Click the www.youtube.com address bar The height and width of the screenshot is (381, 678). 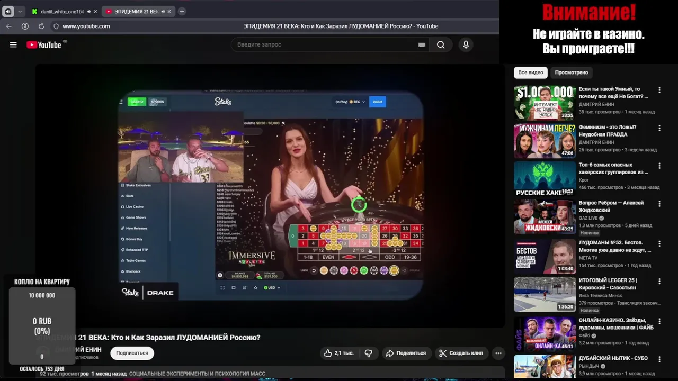(86, 26)
